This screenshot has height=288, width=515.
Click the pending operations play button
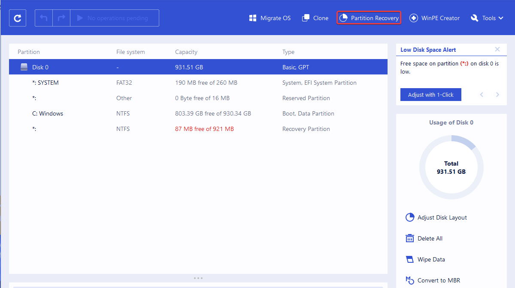coord(79,18)
